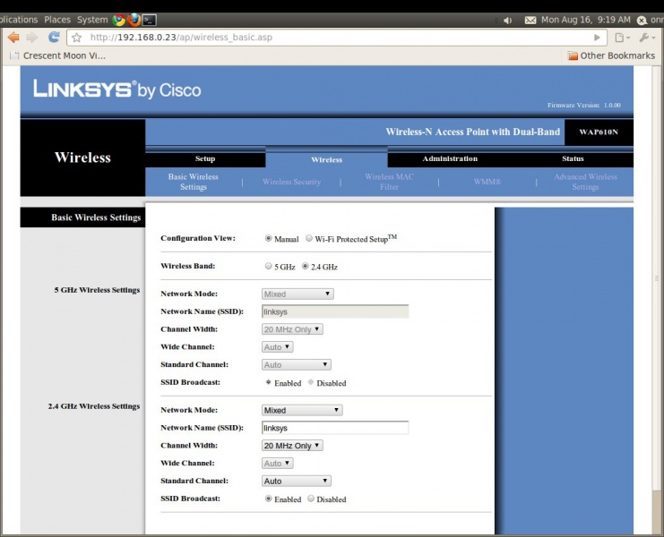
Task: Bookmark this page with the star icon
Action: click(x=77, y=38)
